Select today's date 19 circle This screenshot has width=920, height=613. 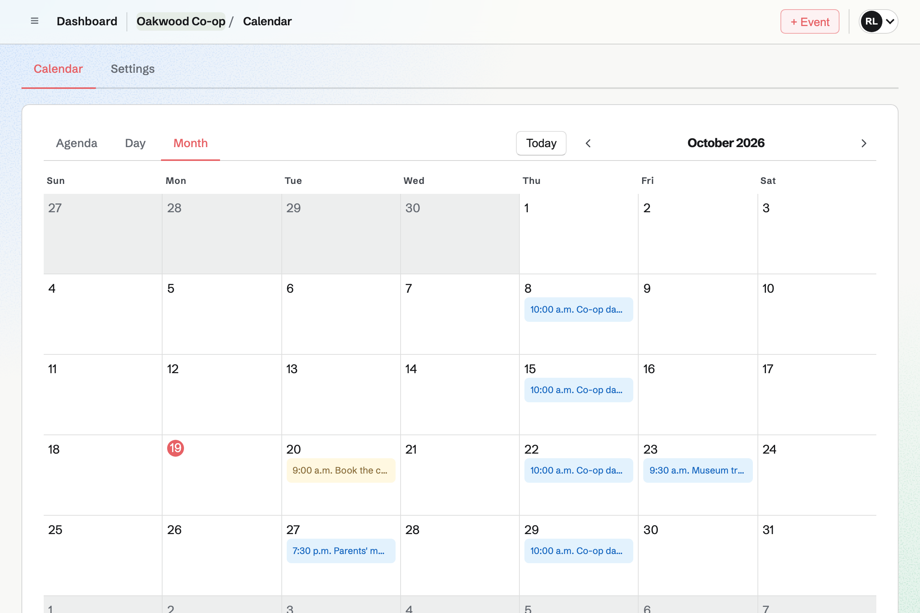coord(175,448)
